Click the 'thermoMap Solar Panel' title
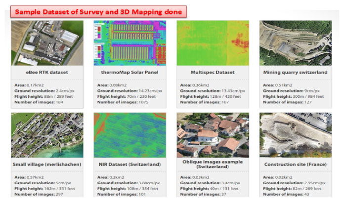 130,72
